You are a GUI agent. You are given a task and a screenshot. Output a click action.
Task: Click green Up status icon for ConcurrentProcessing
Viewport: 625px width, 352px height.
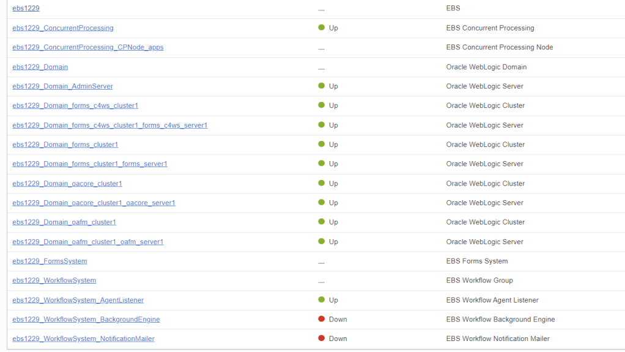pos(321,27)
